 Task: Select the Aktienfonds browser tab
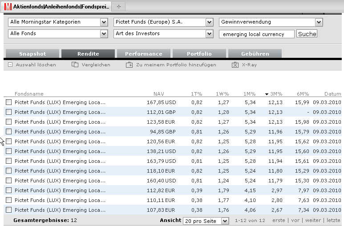pos(56,7)
